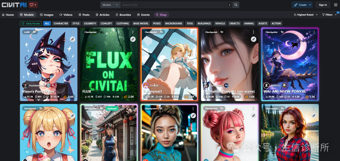
Task: Toggle the BASE MODEL category chip
Action: point(141,23)
